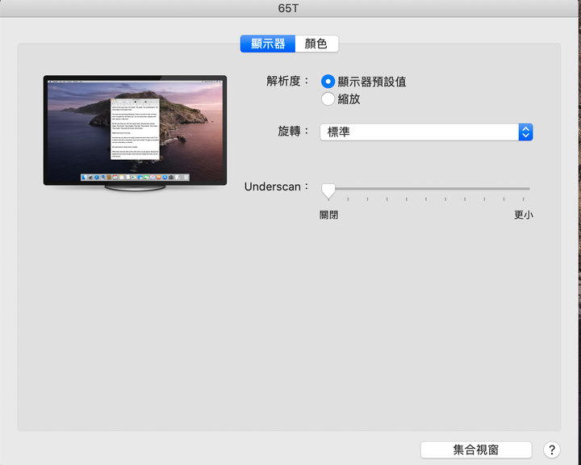Click the 關閉 label under the Underscan slider
581x465 pixels.
click(328, 215)
